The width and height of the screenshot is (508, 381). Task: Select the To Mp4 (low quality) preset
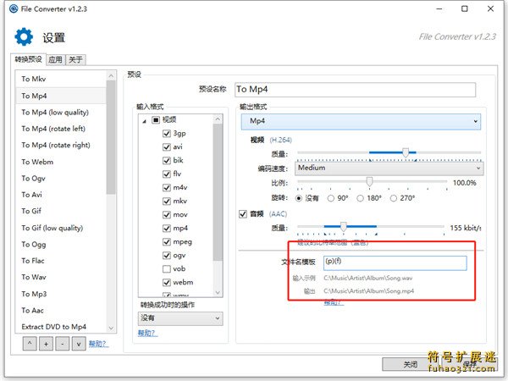pos(61,113)
